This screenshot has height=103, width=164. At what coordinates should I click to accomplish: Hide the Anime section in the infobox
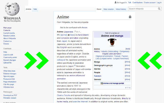(x=128, y=49)
